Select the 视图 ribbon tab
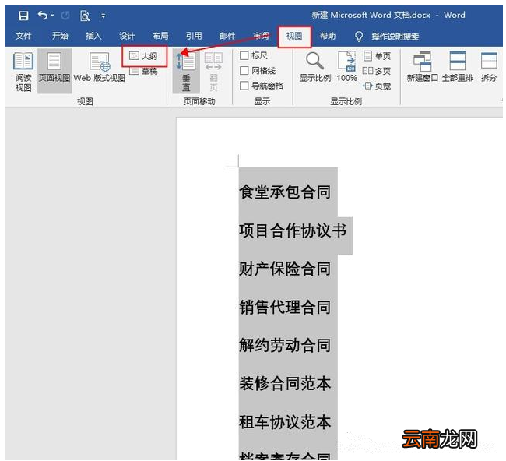 (294, 36)
